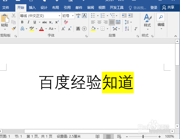Open the font size dropdown
Viewport: 180px width, 139px height.
(x=73, y=16)
